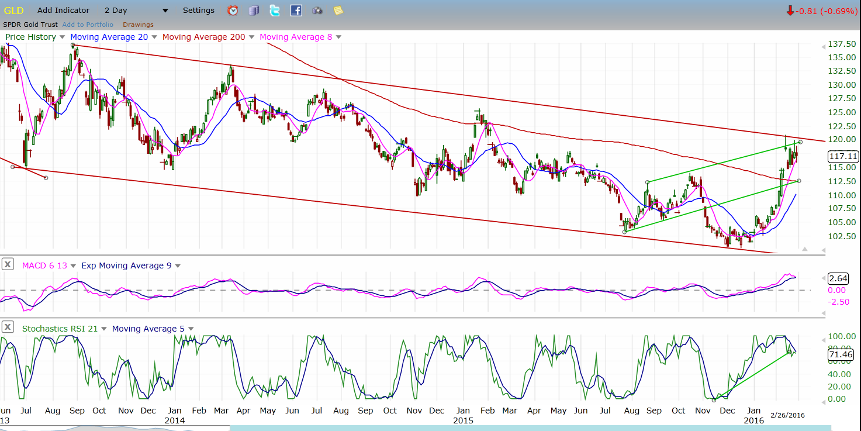Click the 102.50 price axis label
The height and width of the screenshot is (431, 861).
842,236
